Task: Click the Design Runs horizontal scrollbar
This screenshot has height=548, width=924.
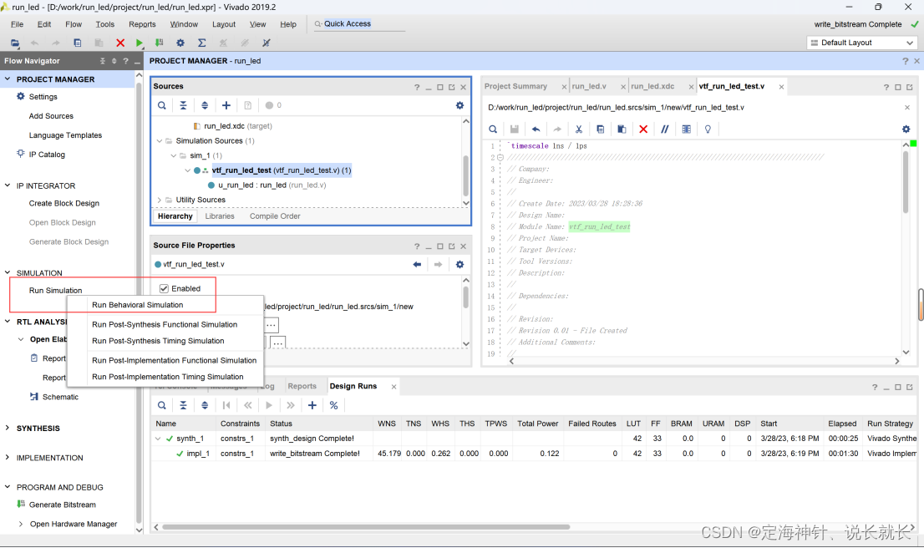Action: (x=366, y=527)
